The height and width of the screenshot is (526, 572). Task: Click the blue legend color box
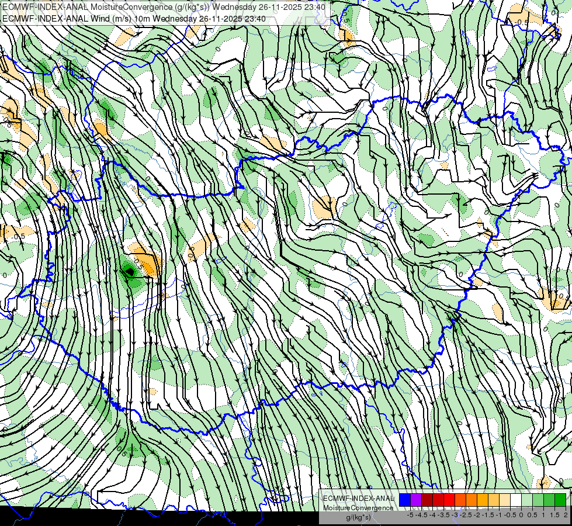pyautogui.click(x=405, y=500)
